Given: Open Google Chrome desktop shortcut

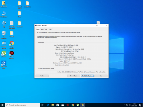Looking at the screenshot, I should tap(12, 45).
